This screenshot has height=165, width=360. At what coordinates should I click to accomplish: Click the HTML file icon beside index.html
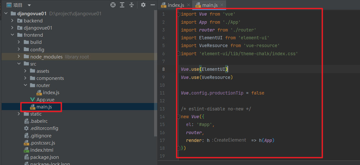(x=26, y=150)
